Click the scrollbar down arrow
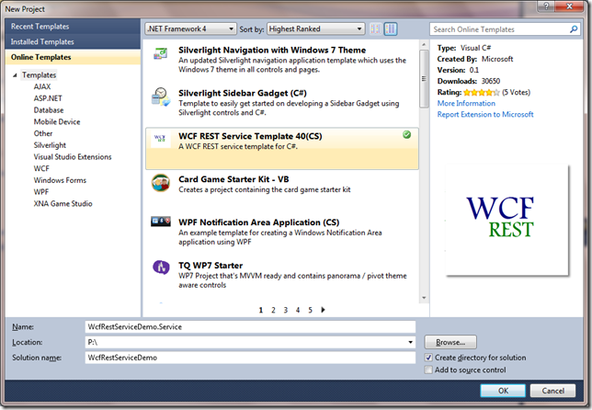 tap(424, 298)
